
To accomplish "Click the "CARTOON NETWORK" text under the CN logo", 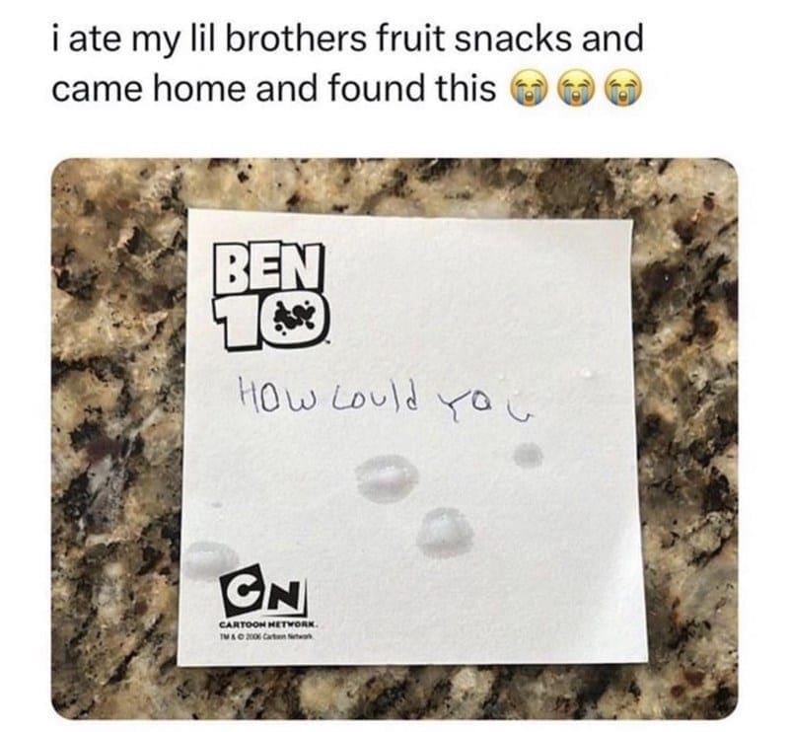I will pyautogui.click(x=267, y=624).
